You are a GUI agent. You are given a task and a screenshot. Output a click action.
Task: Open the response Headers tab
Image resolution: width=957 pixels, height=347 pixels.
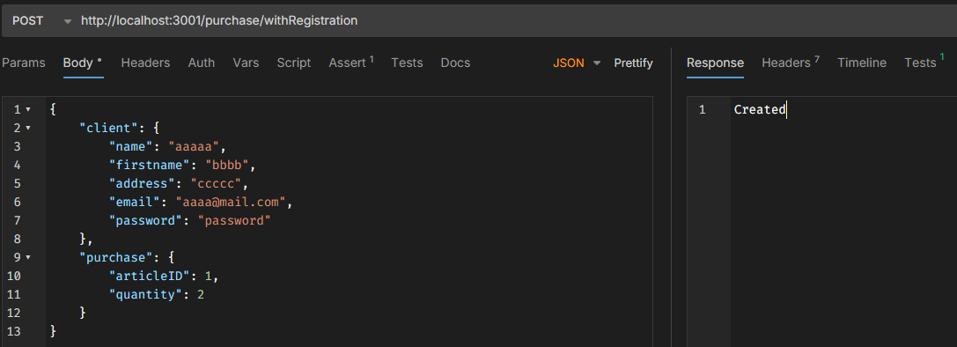[x=791, y=63]
